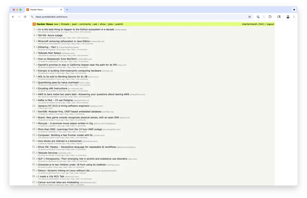Upvote the I made a 10¢ MCU Talk story

(37, 176)
